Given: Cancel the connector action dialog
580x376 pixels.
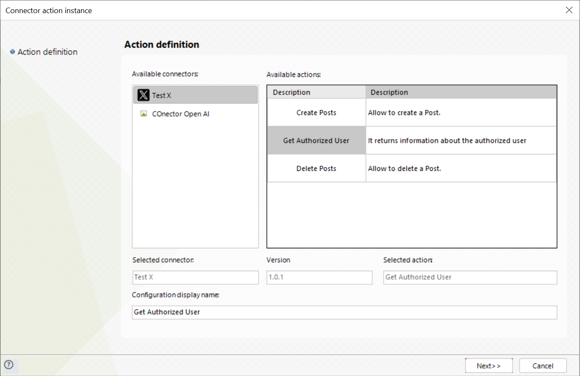Looking at the screenshot, I should click(543, 366).
